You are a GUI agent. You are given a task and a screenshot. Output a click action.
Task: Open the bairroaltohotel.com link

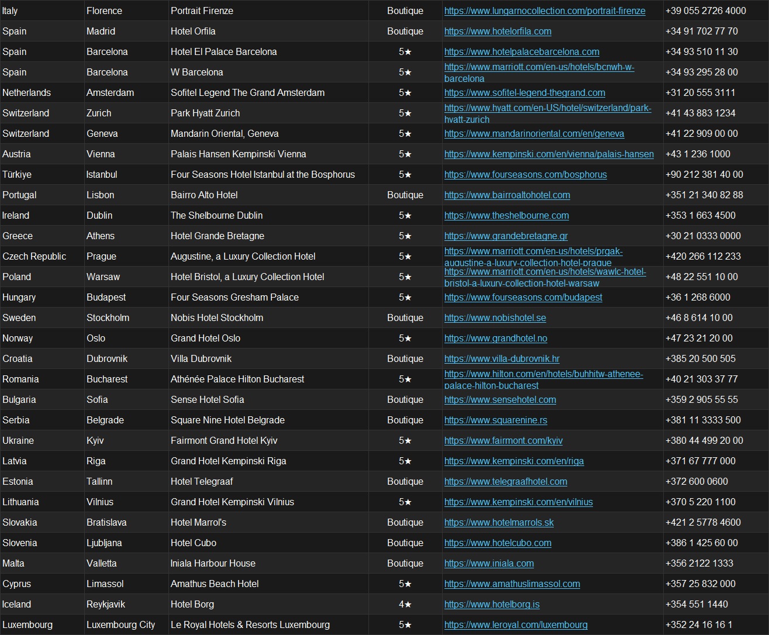tap(507, 195)
